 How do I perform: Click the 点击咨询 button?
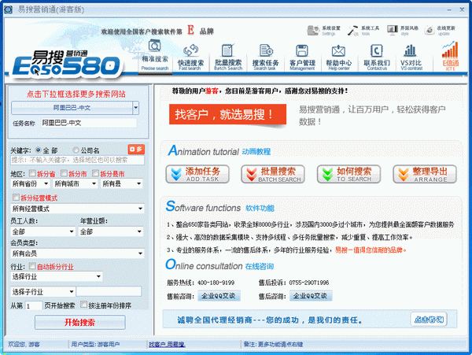tap(429, 319)
